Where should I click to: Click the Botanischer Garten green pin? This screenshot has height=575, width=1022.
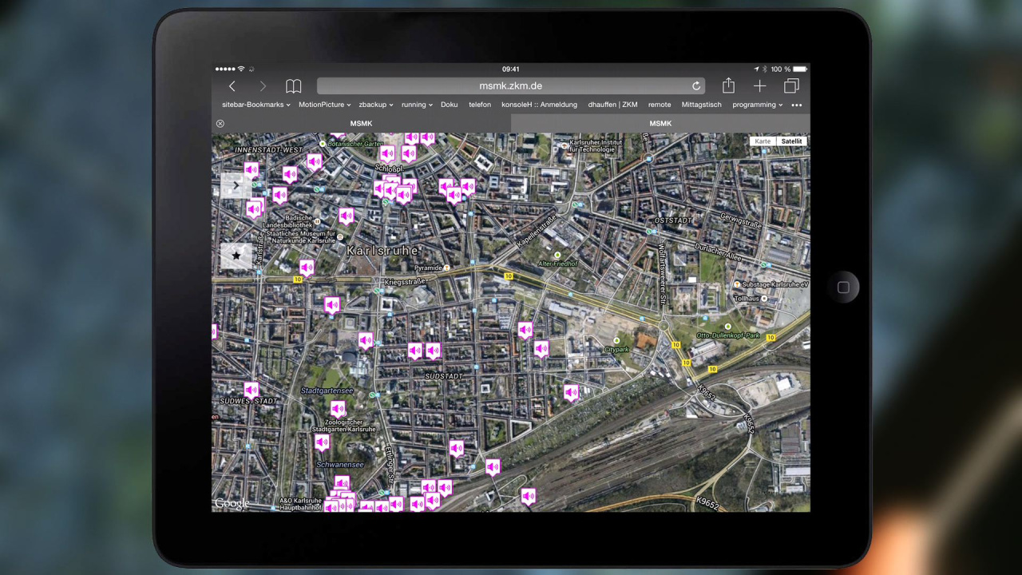(323, 144)
